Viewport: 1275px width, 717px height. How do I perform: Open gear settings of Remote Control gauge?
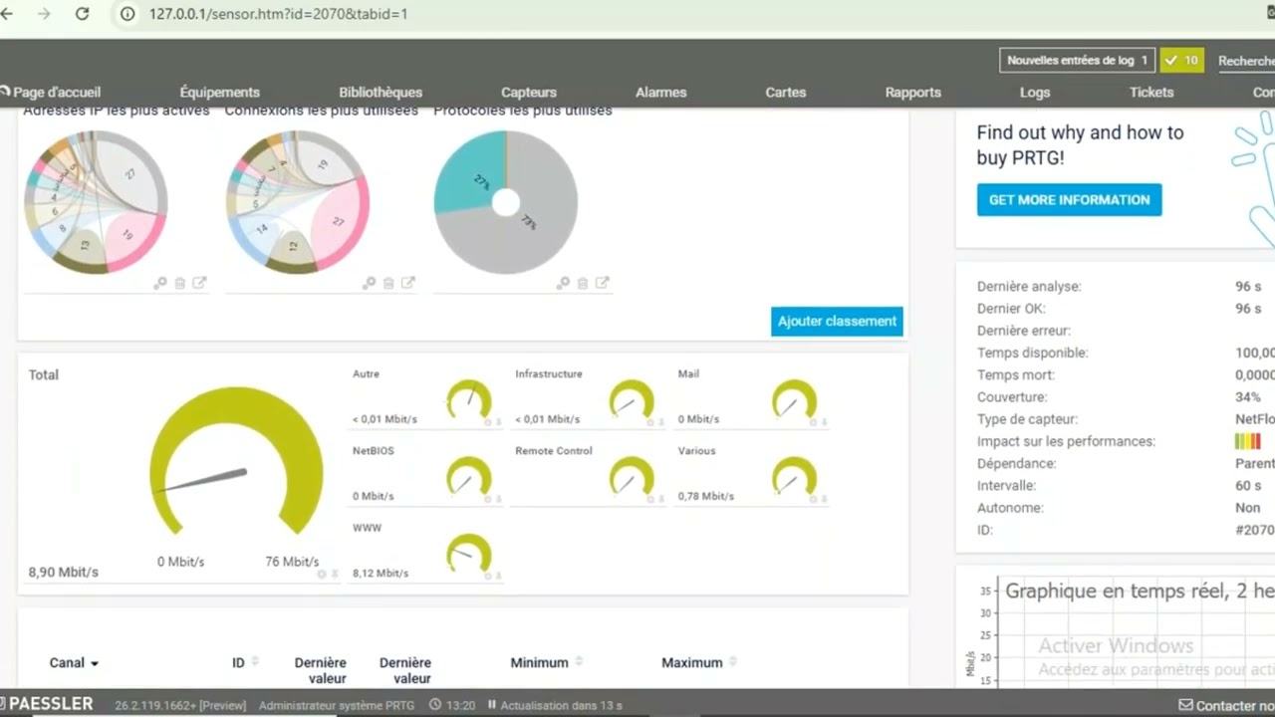[649, 499]
